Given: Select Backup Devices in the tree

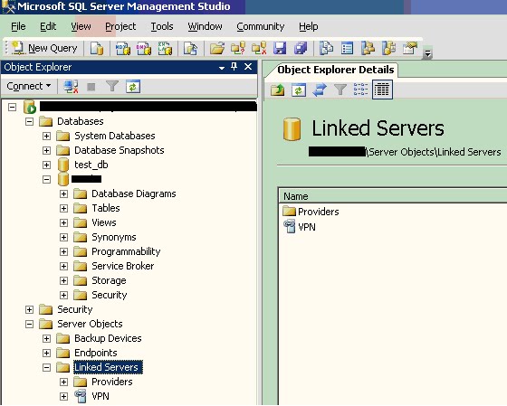Looking at the screenshot, I should (x=108, y=338).
